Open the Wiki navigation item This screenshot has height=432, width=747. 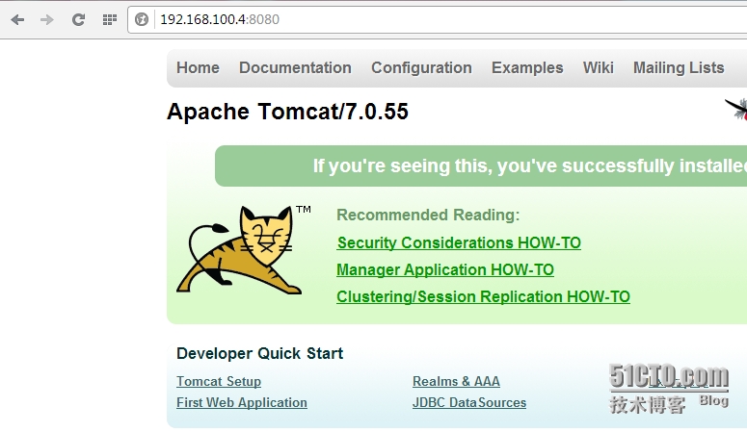598,67
